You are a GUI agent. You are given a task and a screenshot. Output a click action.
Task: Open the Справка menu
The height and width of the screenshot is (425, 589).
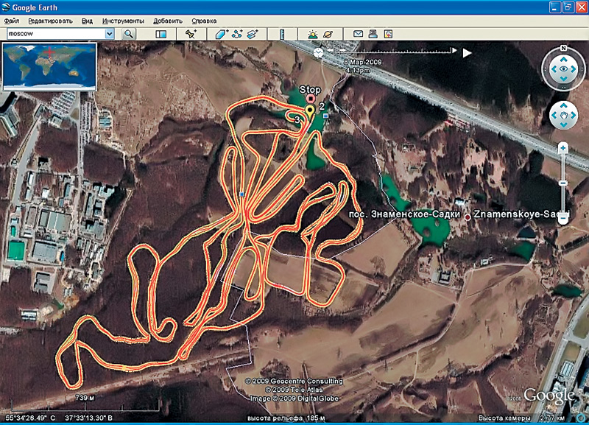204,21
